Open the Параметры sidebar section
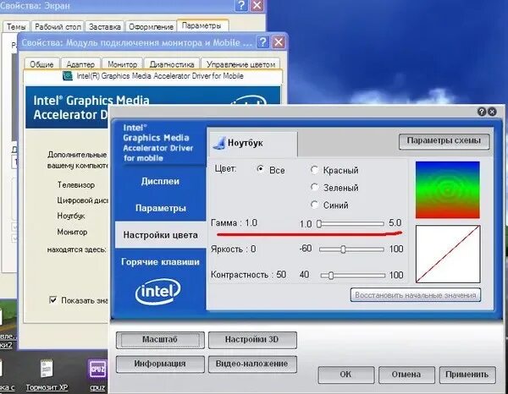Image resolution: width=508 pixels, height=394 pixels. [x=161, y=208]
